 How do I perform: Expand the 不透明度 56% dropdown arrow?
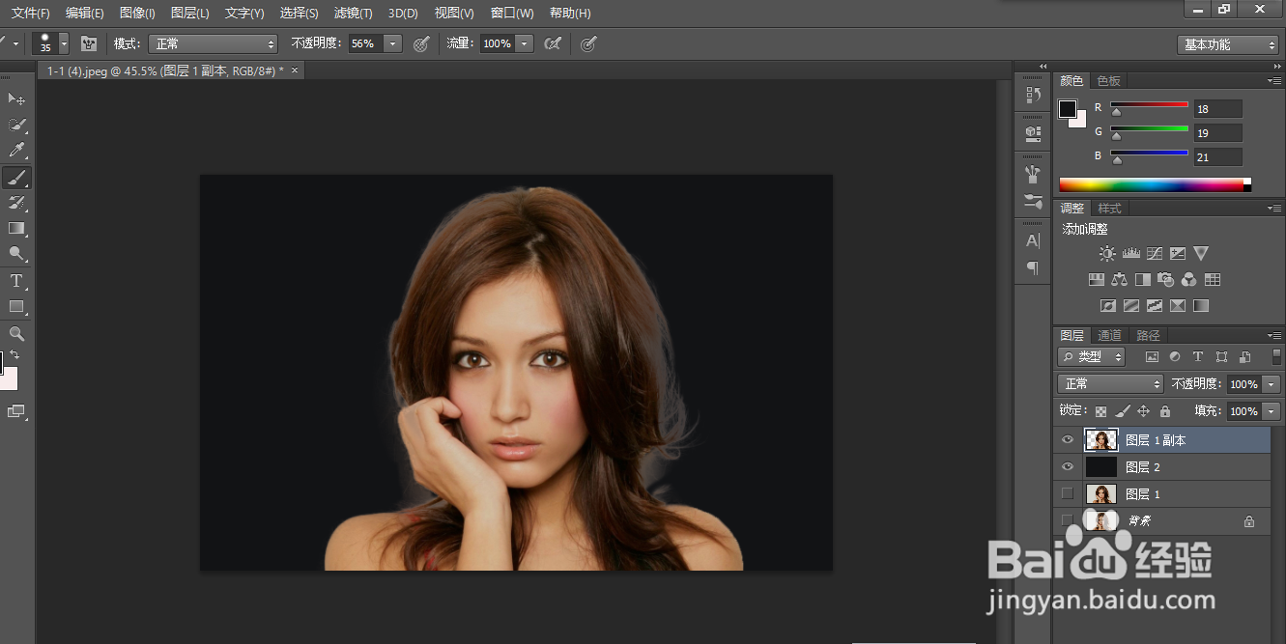click(x=393, y=43)
